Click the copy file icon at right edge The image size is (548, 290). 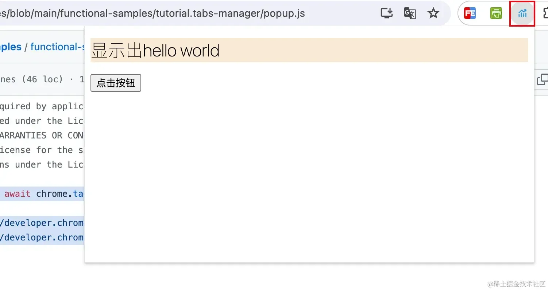(543, 79)
